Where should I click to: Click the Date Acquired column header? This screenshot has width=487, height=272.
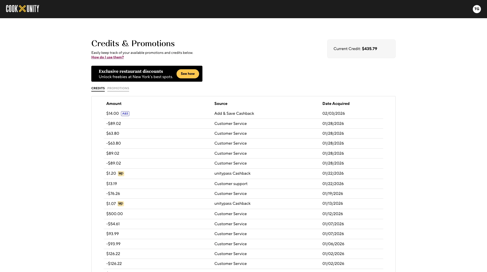pos(336,104)
